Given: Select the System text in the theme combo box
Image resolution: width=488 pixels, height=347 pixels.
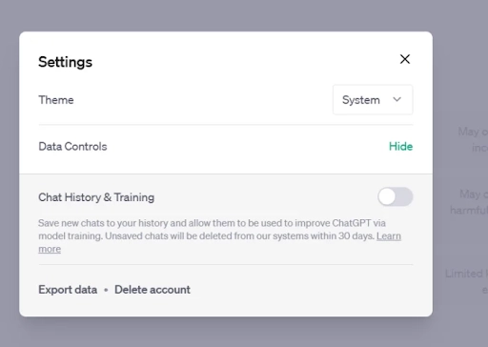Looking at the screenshot, I should 361,100.
